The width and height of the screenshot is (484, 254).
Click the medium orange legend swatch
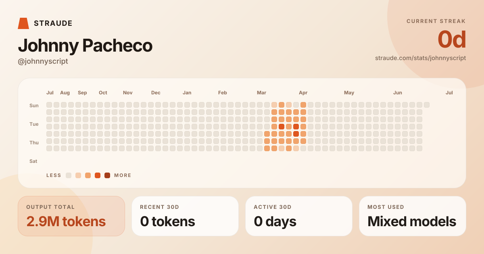(88, 175)
